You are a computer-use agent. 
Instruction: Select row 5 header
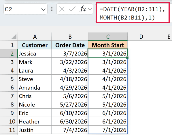9,79
